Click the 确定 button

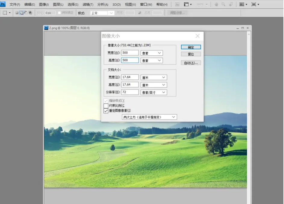pos(191,47)
